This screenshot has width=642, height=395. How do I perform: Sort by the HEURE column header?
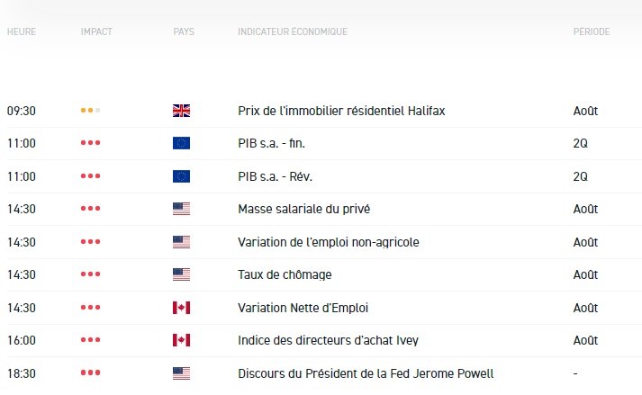tap(21, 31)
